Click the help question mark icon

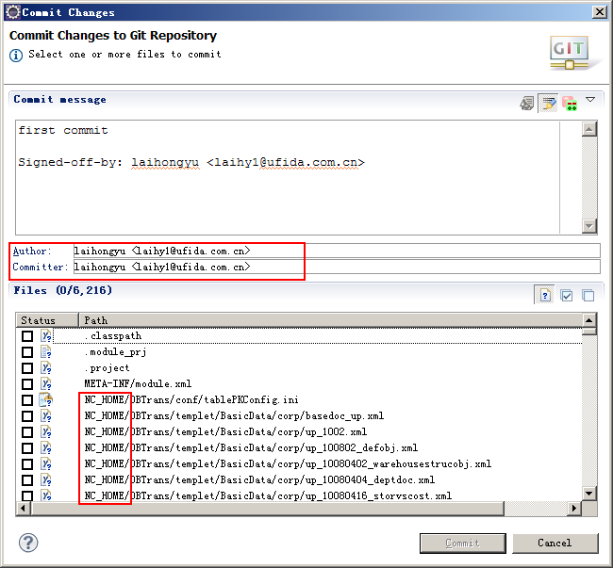tap(28, 543)
